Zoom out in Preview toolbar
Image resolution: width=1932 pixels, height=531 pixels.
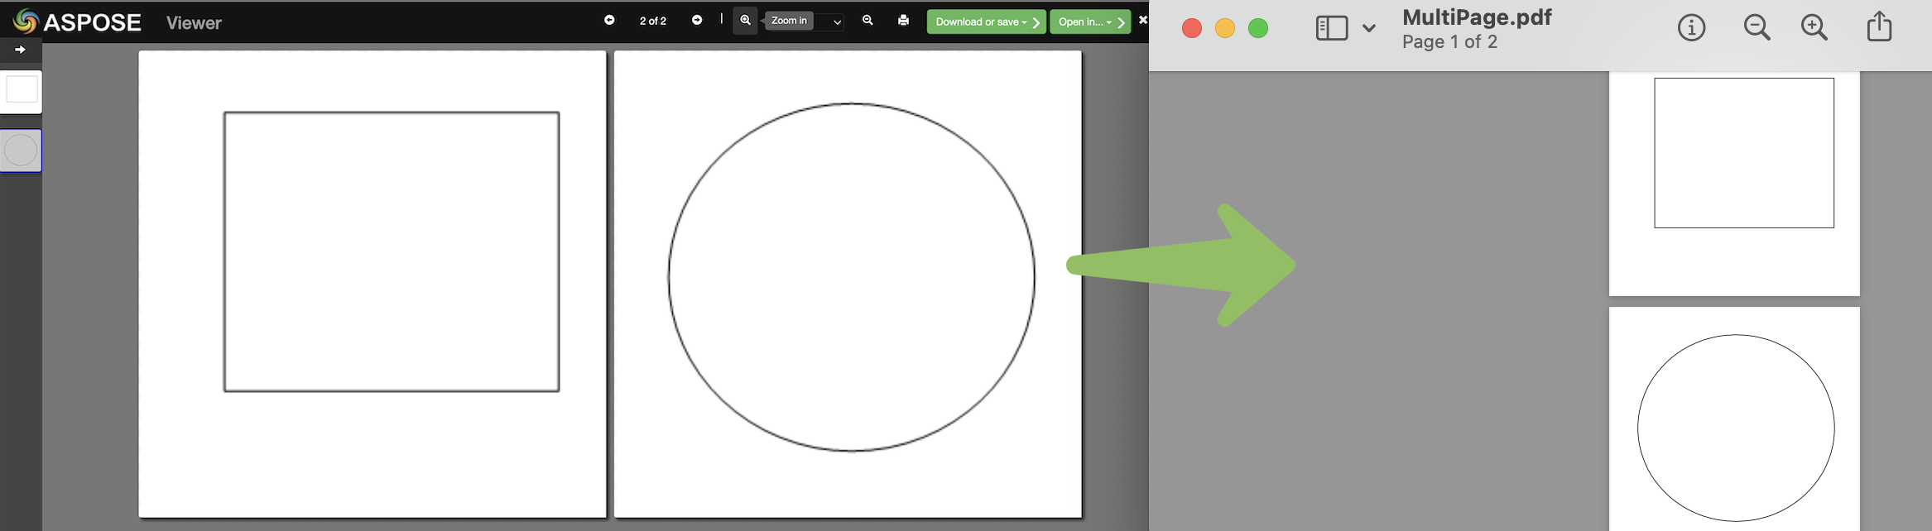pyautogui.click(x=1757, y=28)
